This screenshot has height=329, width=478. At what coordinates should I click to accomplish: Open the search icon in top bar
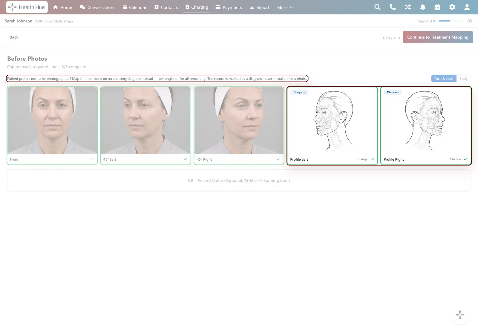pyautogui.click(x=377, y=7)
